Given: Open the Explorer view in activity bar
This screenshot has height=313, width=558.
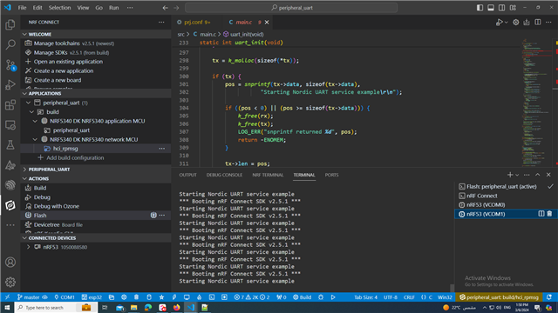Looking at the screenshot, I should tap(10, 24).
